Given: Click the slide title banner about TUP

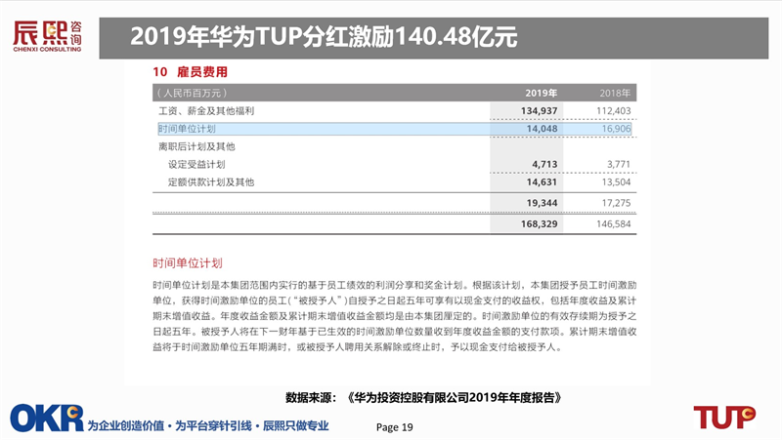Looking at the screenshot, I should [x=433, y=38].
